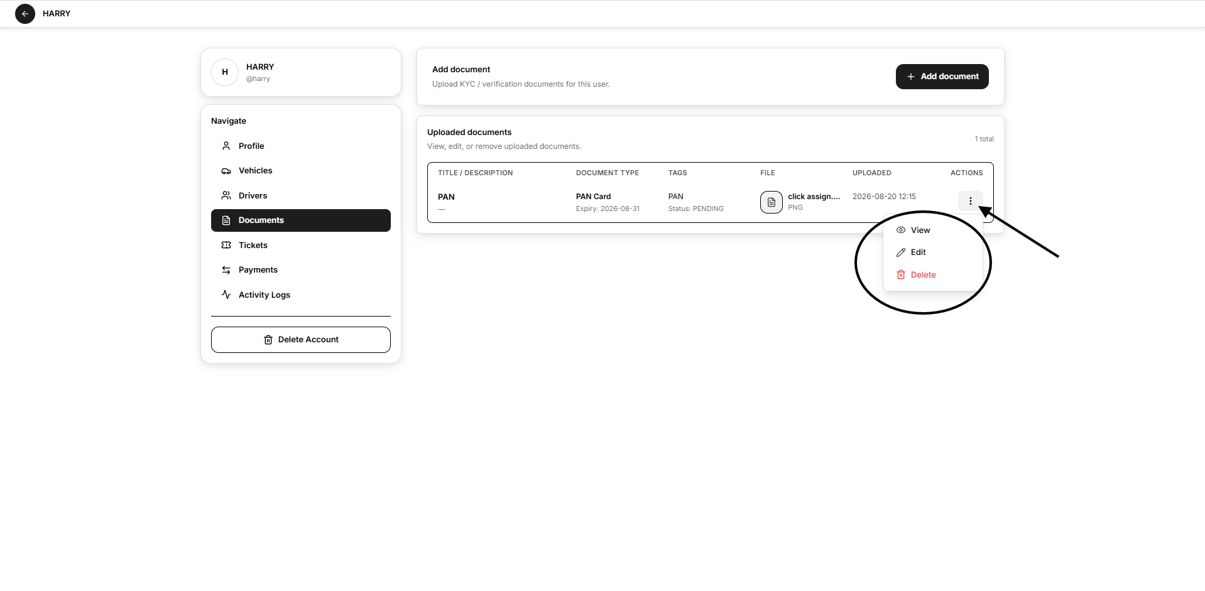Click the Vehicles car icon
The height and width of the screenshot is (591, 1205).
pos(226,171)
